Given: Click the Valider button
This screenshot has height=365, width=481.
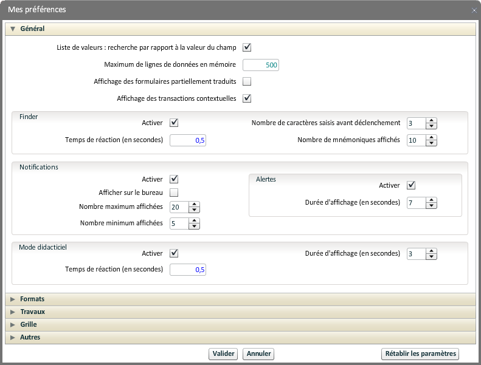Looking at the screenshot, I should (223, 353).
